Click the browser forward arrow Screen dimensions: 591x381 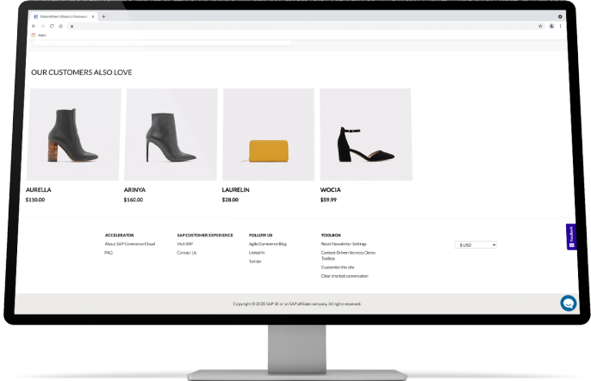point(42,26)
